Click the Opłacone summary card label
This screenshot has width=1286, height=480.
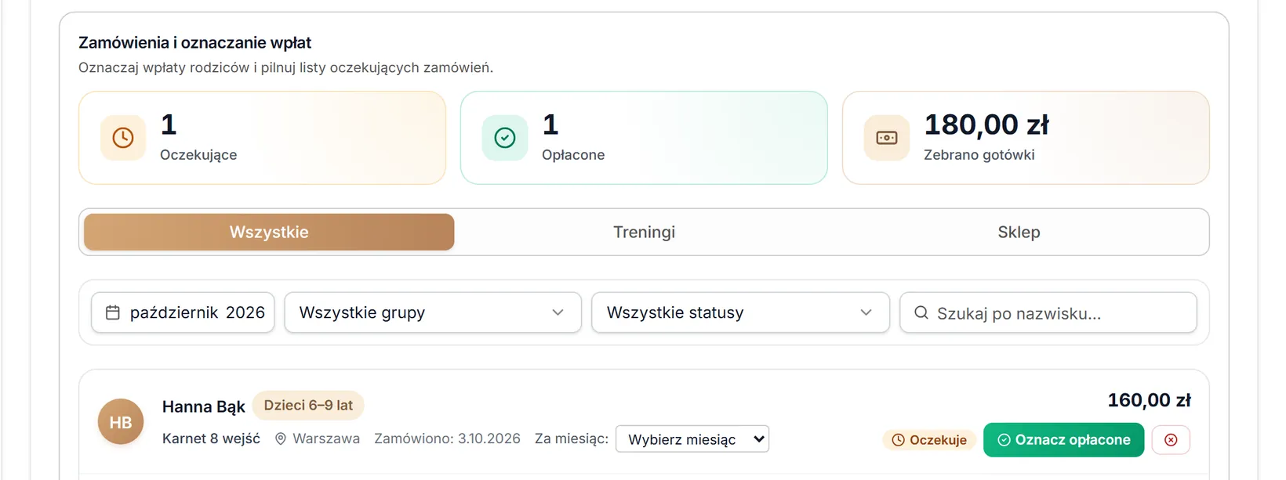pos(573,155)
